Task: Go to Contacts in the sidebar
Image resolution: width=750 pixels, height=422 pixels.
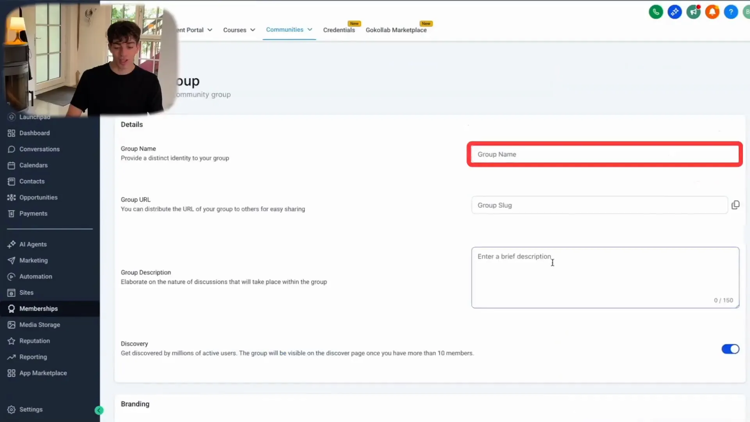Action: (x=32, y=181)
